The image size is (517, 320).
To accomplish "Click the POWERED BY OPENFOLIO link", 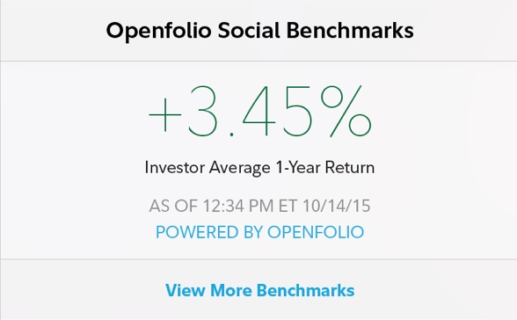I will pyautogui.click(x=260, y=232).
